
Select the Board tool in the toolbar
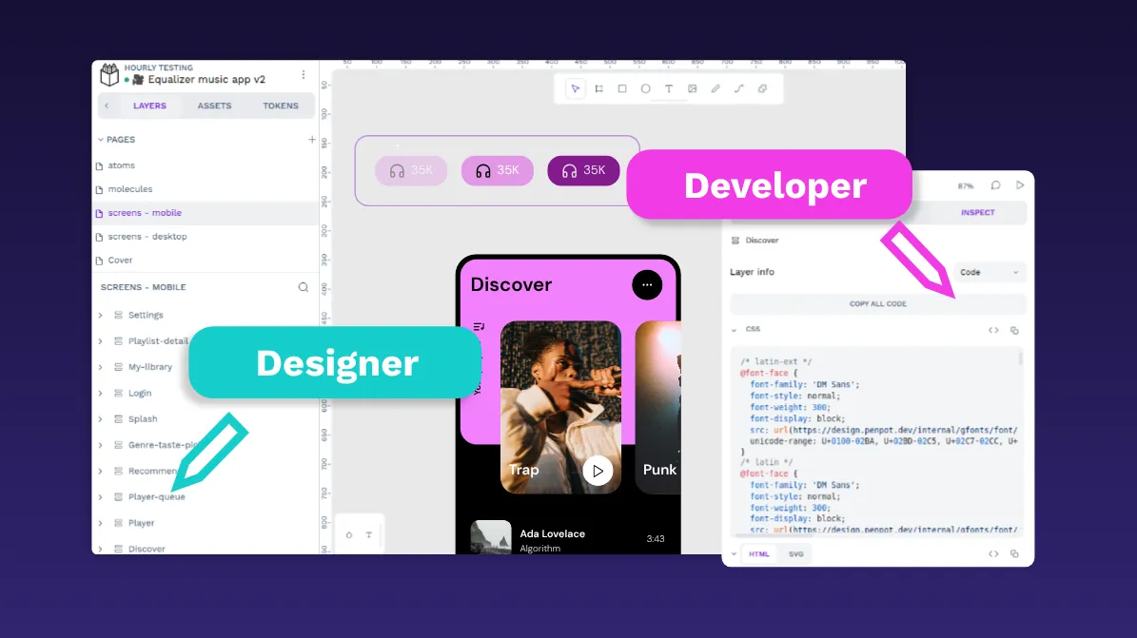(x=598, y=89)
